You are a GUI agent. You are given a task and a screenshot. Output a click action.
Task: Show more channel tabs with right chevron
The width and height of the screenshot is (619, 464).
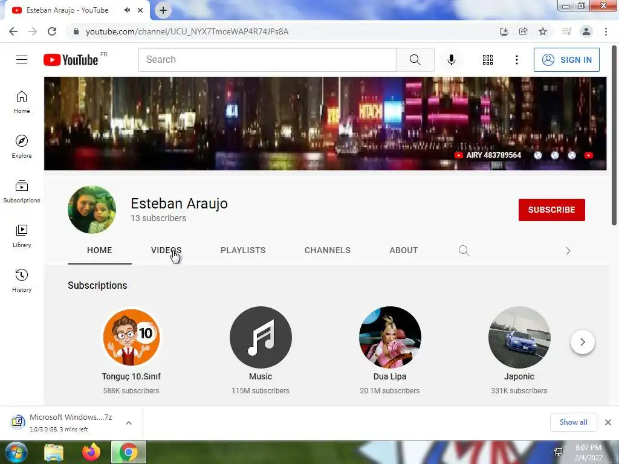coord(568,251)
